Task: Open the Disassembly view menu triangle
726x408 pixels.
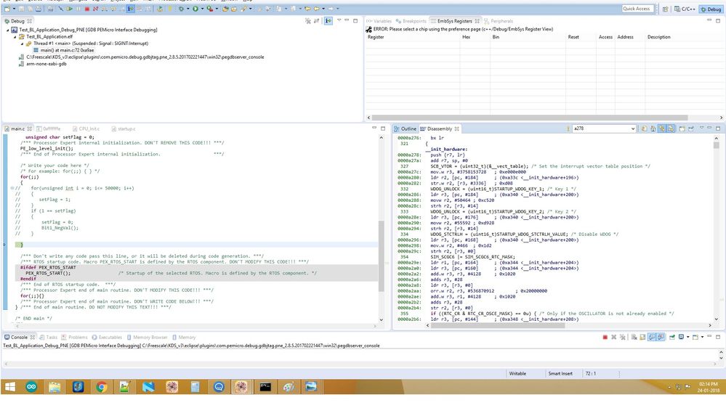Action: pyautogui.click(x=702, y=128)
